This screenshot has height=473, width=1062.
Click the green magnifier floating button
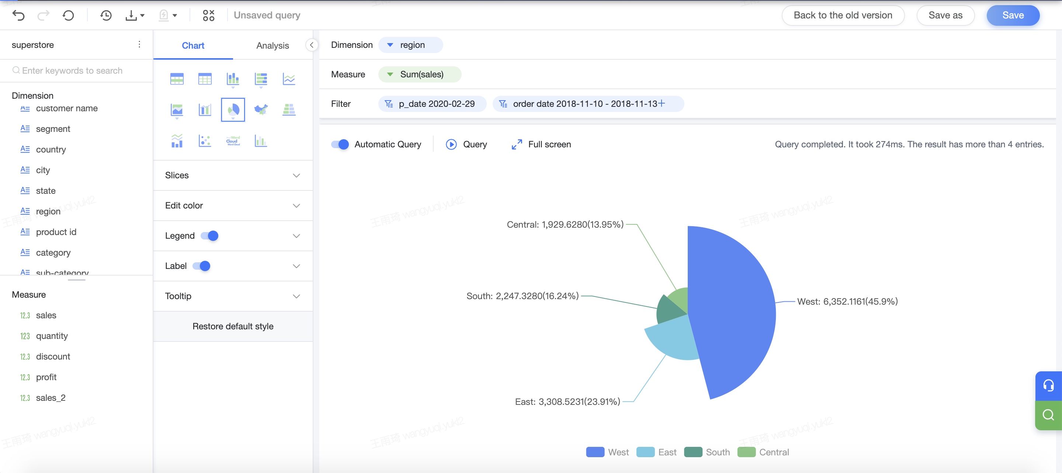(1048, 415)
